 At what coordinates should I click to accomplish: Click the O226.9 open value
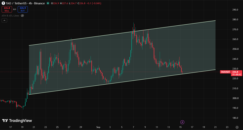tap(55, 3)
